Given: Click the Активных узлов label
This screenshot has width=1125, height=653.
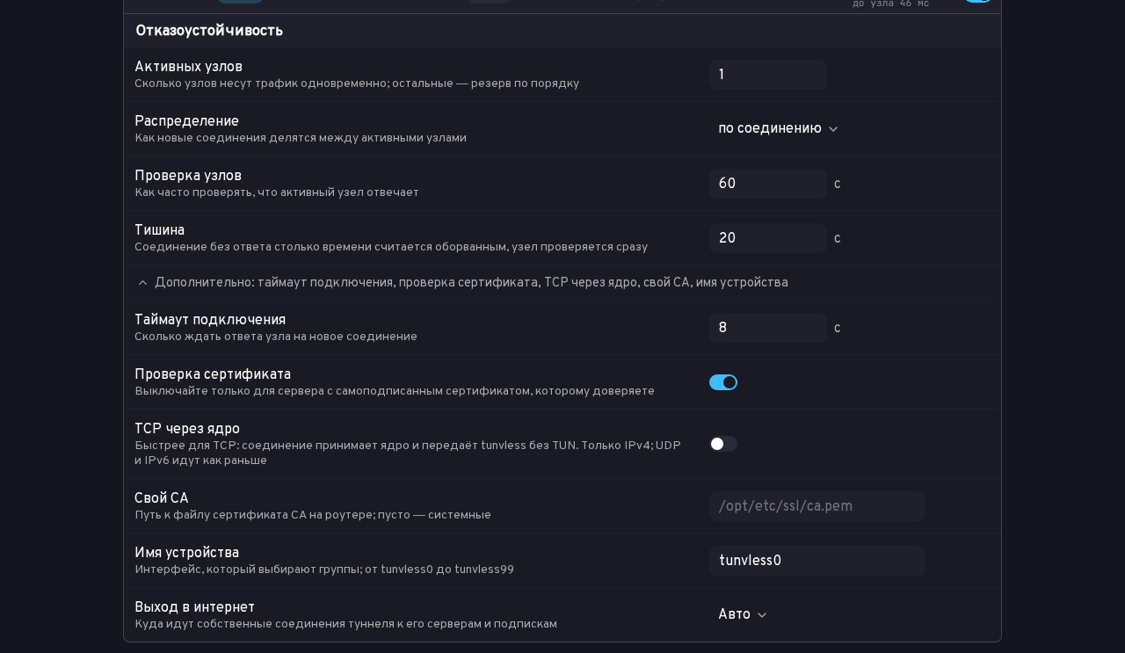Looking at the screenshot, I should click(x=188, y=68).
